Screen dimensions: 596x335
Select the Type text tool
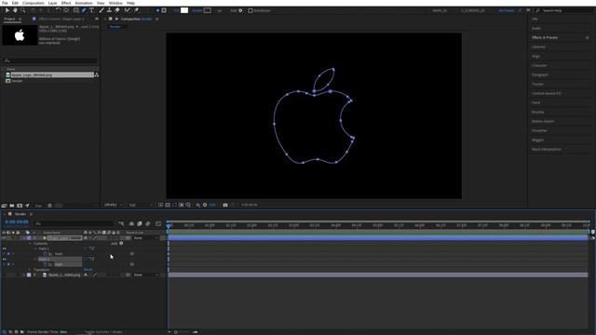(x=91, y=10)
